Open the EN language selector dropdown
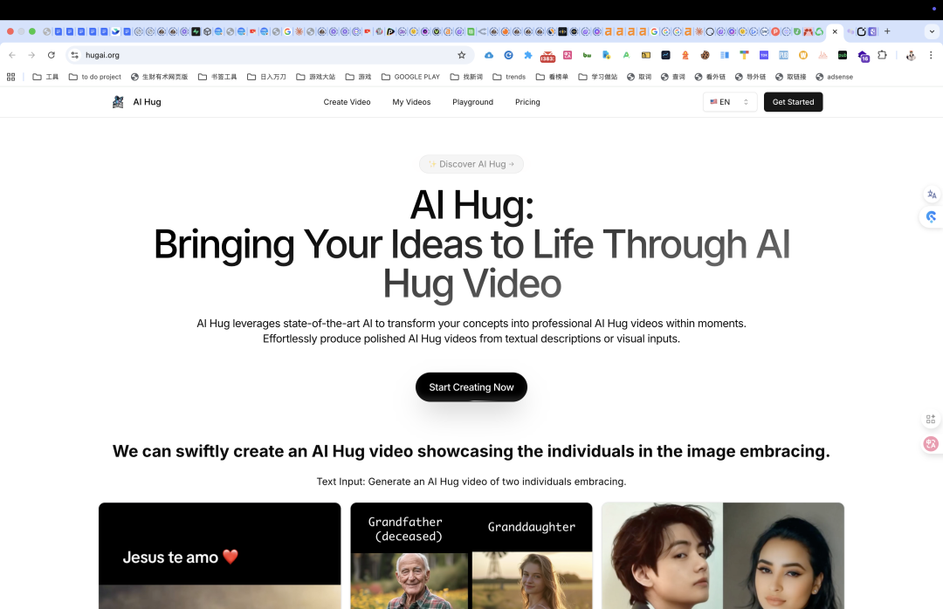Image resolution: width=943 pixels, height=609 pixels. (729, 102)
